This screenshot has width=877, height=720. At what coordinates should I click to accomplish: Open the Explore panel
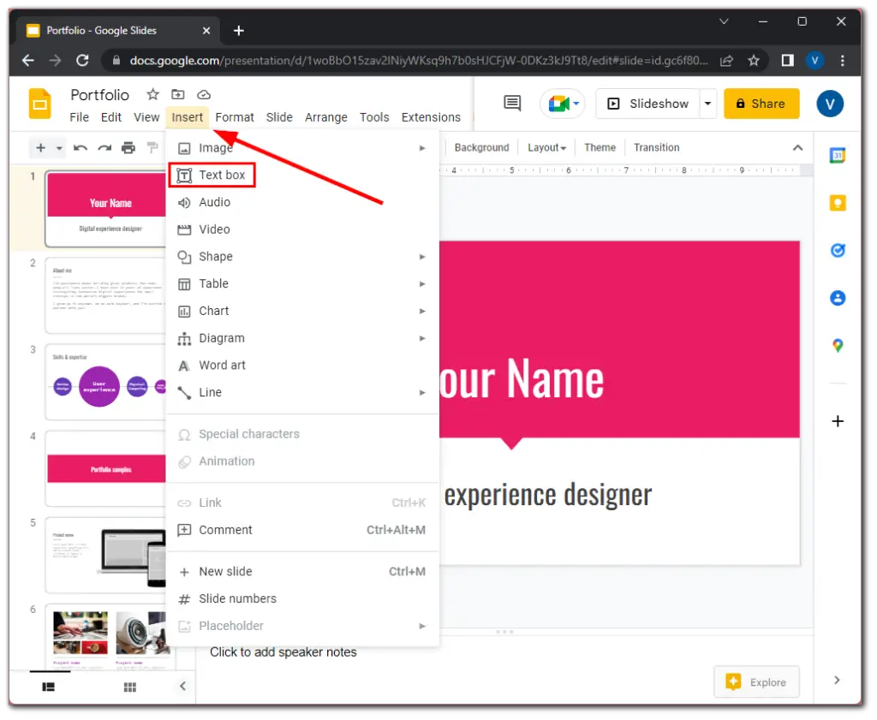click(757, 681)
